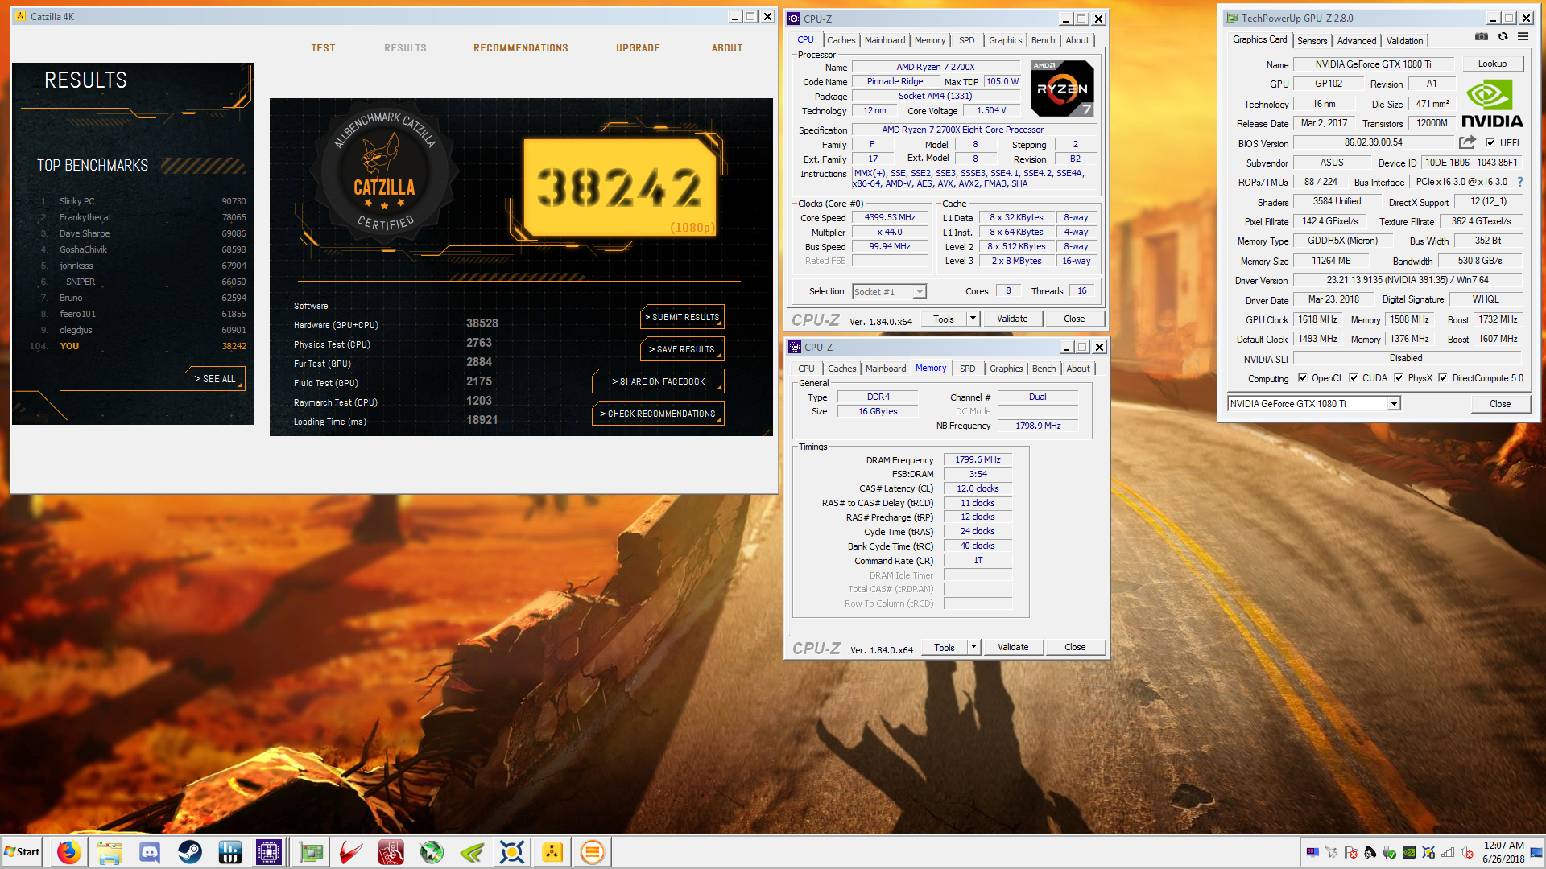
Task: Toggle the PhysX checkbox
Action: click(x=1399, y=377)
